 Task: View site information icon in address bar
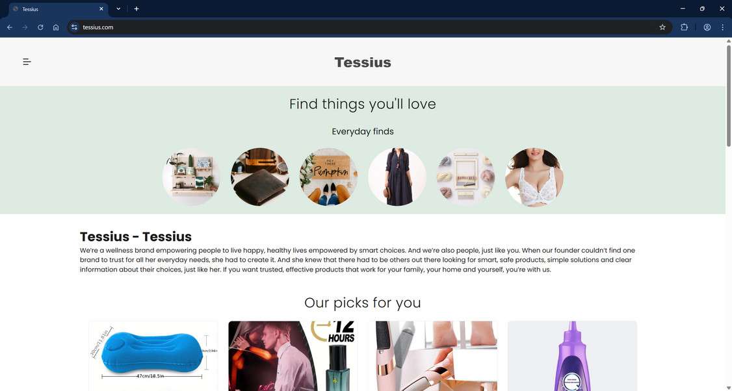[x=74, y=27]
